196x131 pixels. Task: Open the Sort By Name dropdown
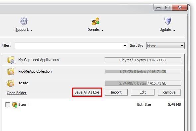pos(165,46)
